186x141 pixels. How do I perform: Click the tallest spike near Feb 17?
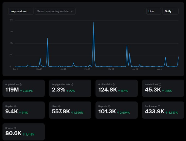pos(94,22)
